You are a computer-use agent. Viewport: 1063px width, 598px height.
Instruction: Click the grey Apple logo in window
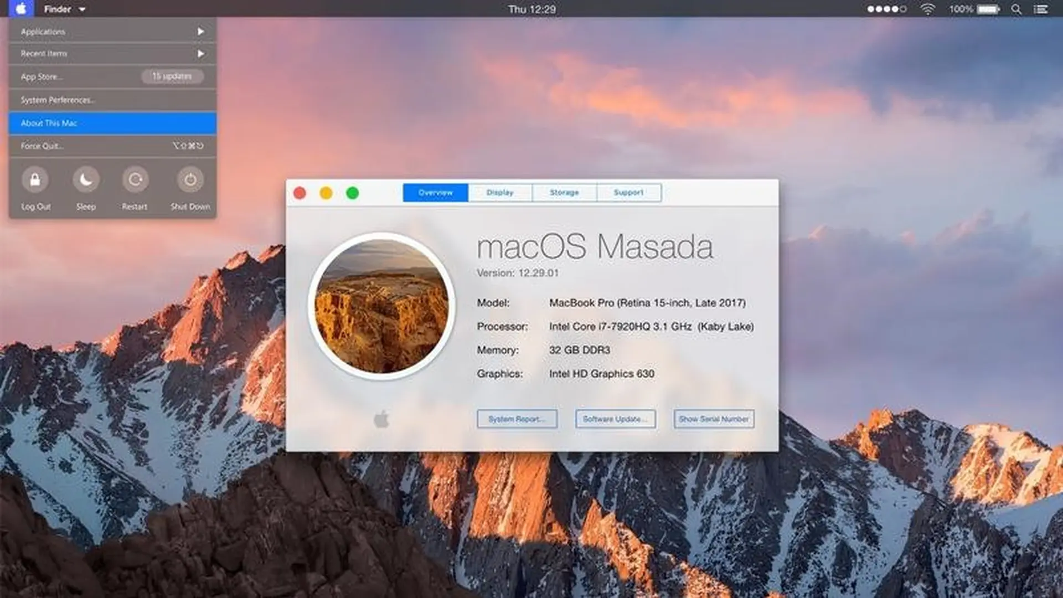(x=381, y=419)
